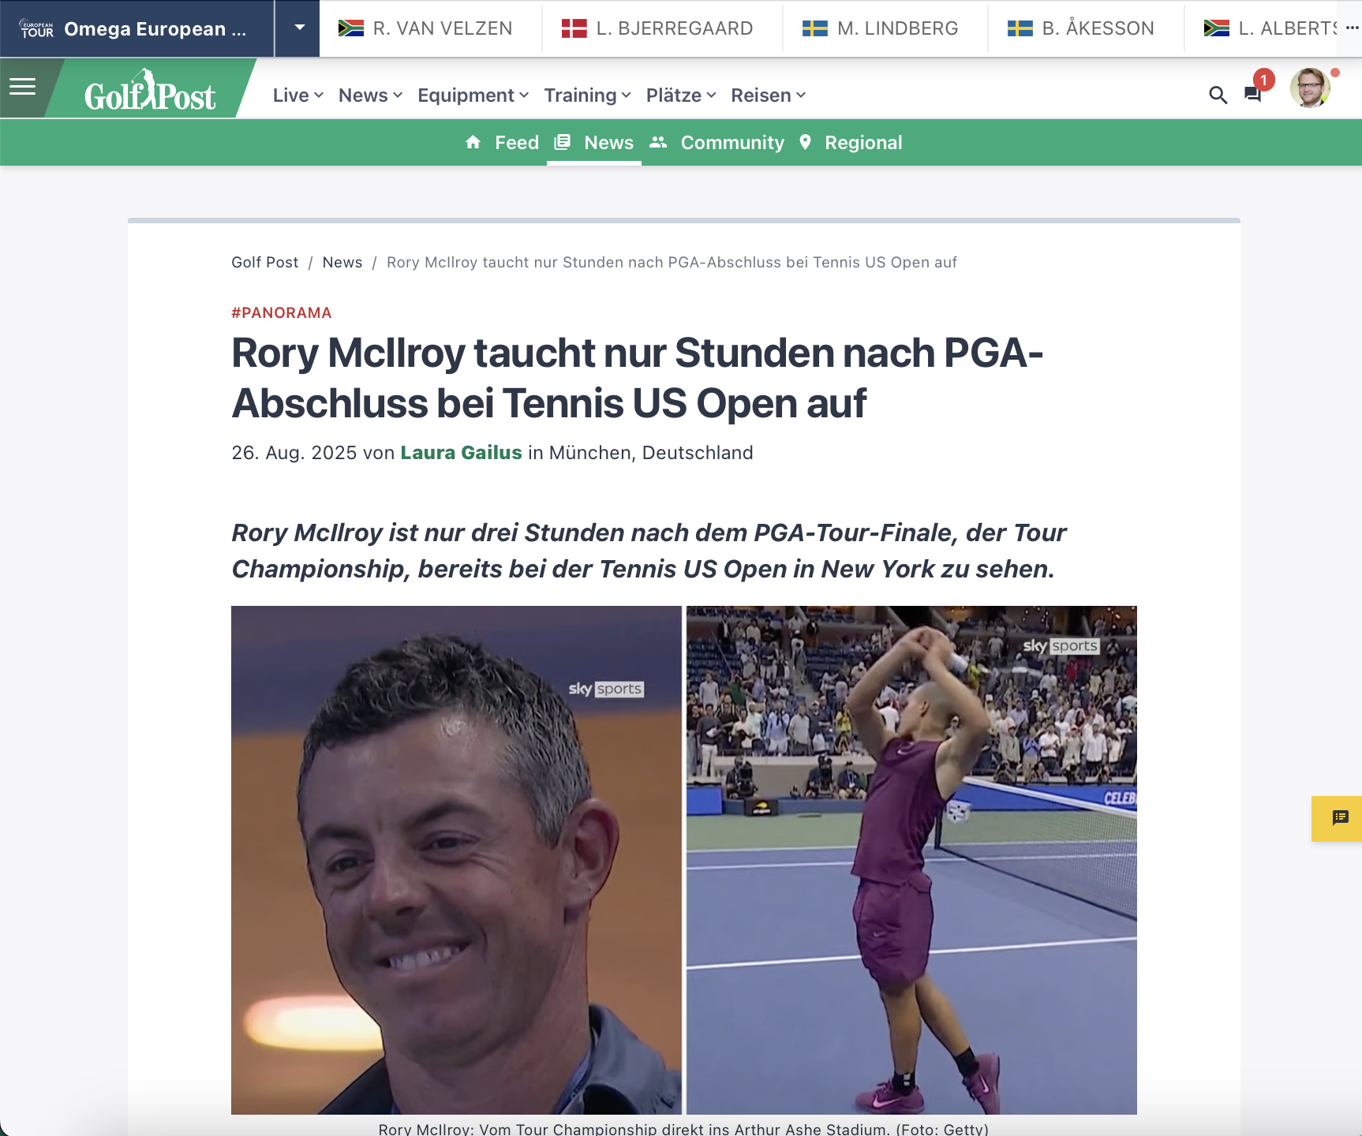Click the #PANORAMA category tag

tap(281, 313)
